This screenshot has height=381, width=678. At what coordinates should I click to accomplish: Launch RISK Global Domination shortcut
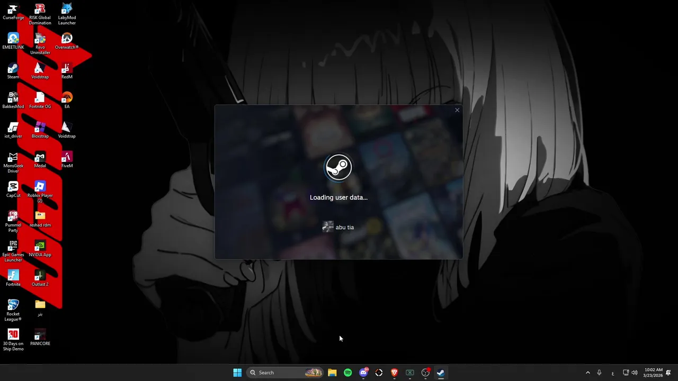coord(40,14)
